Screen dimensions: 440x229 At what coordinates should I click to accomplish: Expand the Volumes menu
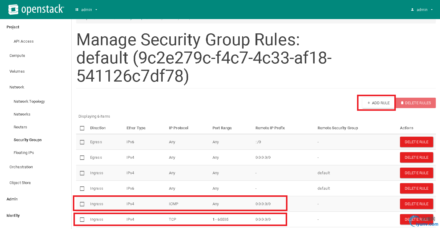click(x=17, y=71)
